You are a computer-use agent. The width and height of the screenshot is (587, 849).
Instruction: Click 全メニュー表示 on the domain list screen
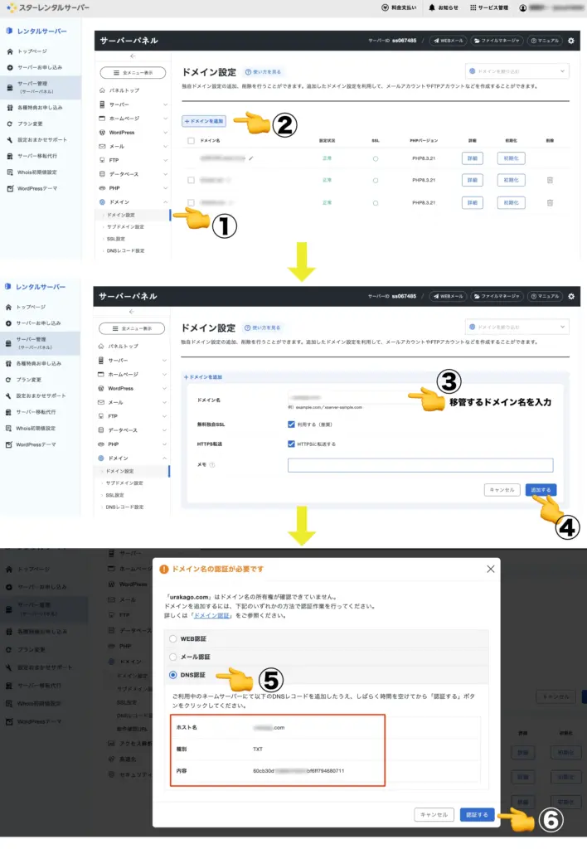tap(133, 73)
